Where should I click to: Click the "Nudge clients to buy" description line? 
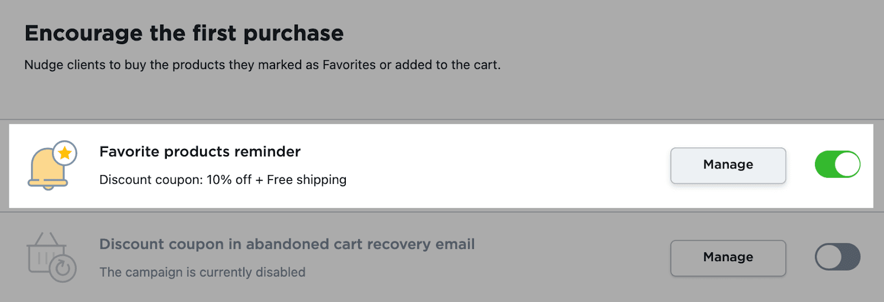(262, 65)
